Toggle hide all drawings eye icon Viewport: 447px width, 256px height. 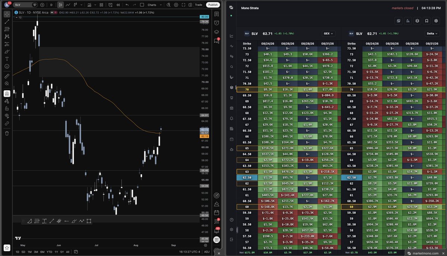pyautogui.click(x=7, y=116)
